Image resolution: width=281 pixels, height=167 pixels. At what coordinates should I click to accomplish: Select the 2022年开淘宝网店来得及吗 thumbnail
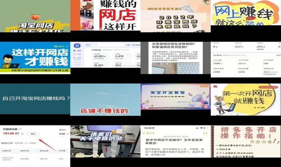tap(176, 16)
